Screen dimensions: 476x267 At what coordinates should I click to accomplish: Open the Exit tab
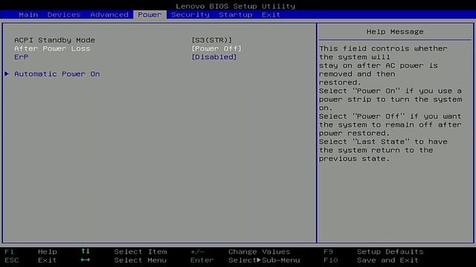tap(271, 15)
